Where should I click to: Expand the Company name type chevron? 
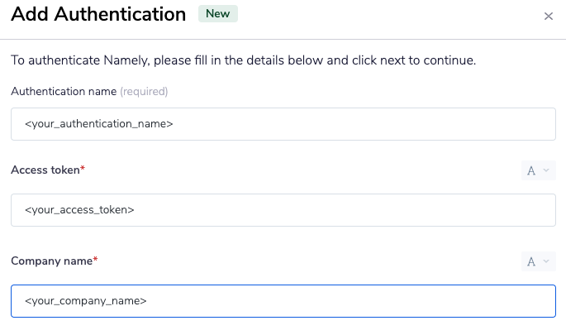545,262
